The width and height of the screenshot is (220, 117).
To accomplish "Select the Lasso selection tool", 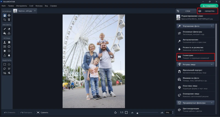I will tap(5, 69).
